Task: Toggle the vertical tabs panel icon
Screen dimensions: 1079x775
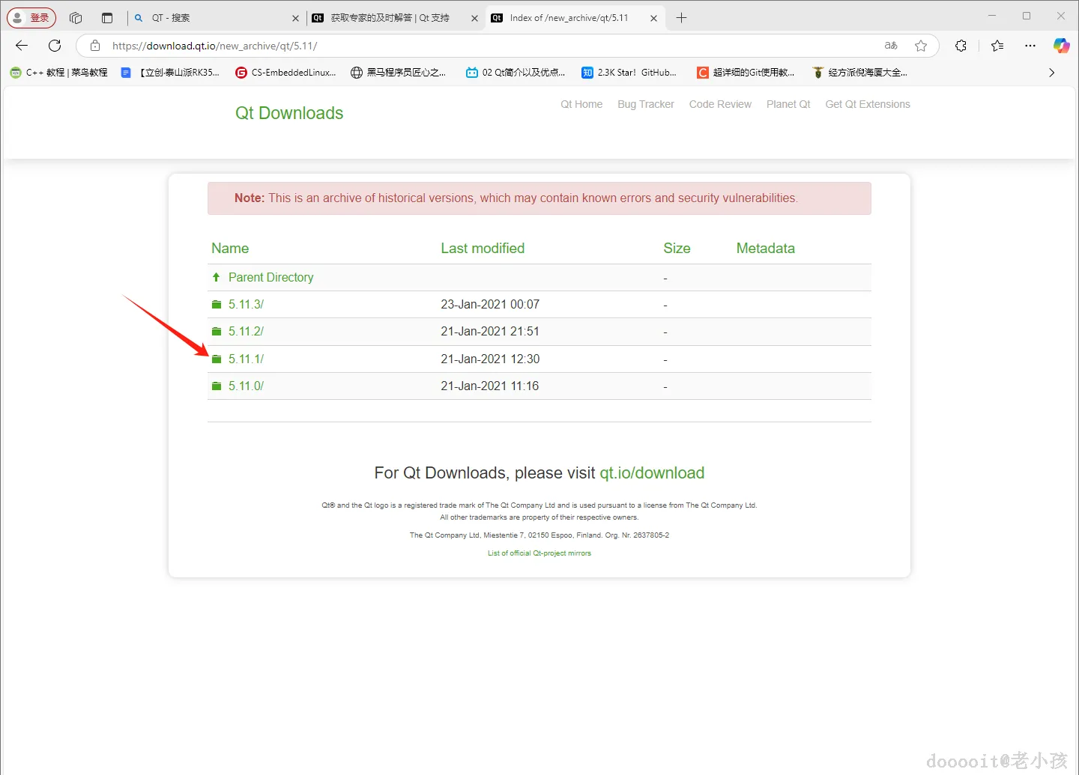Action: click(x=107, y=18)
